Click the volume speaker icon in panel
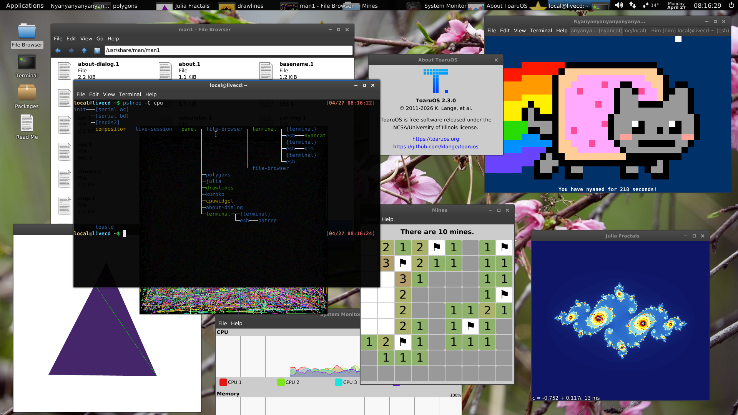The height and width of the screenshot is (415, 738). [618, 5]
